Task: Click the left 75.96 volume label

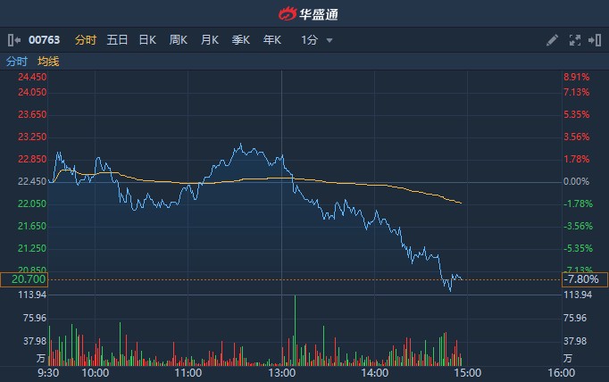Action: tap(35, 319)
